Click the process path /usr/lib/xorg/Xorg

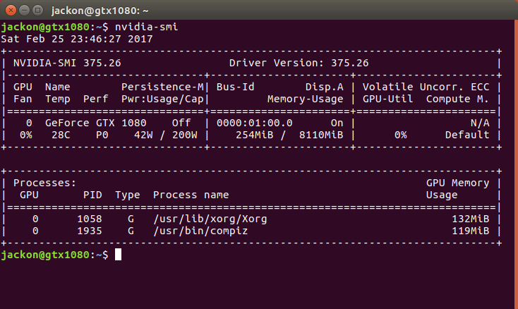point(210,219)
